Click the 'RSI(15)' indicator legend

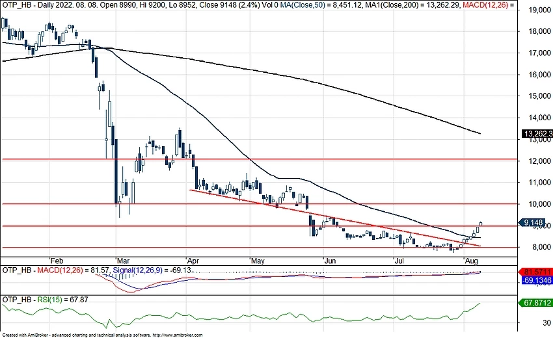pyautogui.click(x=49, y=300)
